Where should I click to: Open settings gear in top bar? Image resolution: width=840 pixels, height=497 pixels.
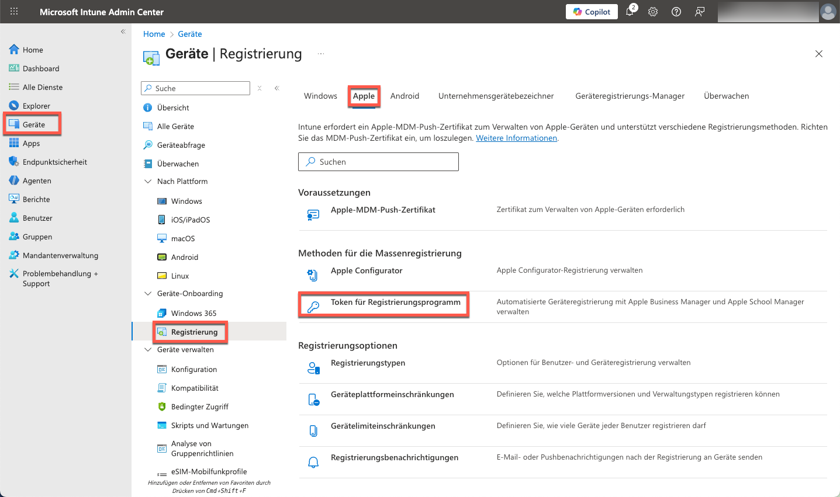653,12
